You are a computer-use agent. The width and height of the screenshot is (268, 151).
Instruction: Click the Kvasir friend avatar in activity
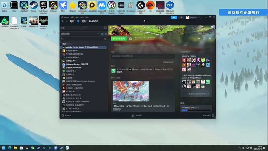coord(114,70)
